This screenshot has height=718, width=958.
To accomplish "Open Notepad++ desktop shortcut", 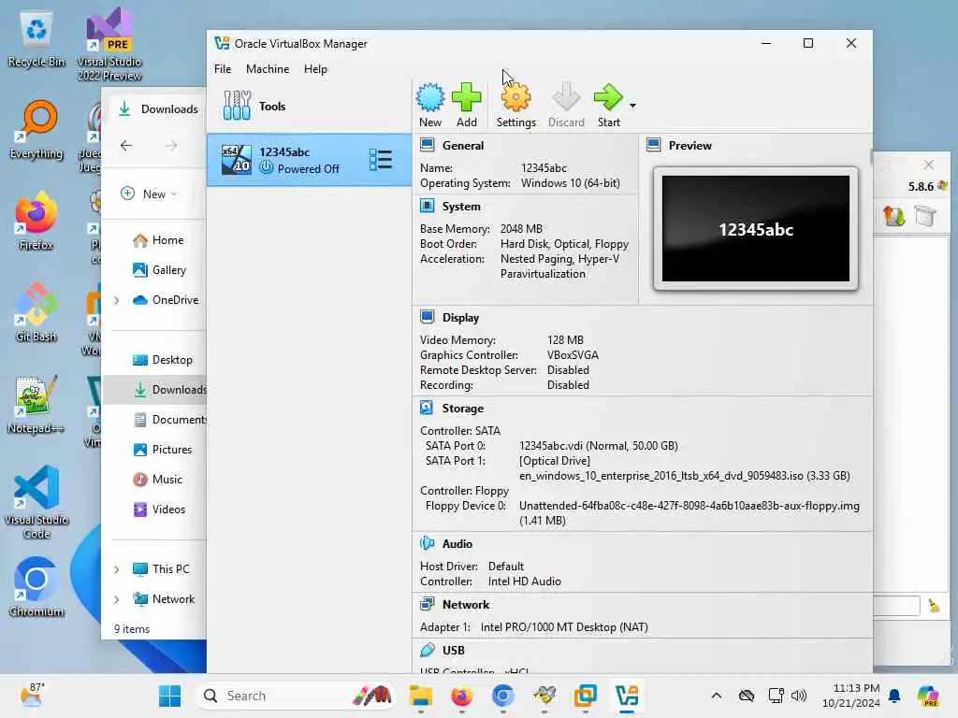I will pyautogui.click(x=36, y=404).
